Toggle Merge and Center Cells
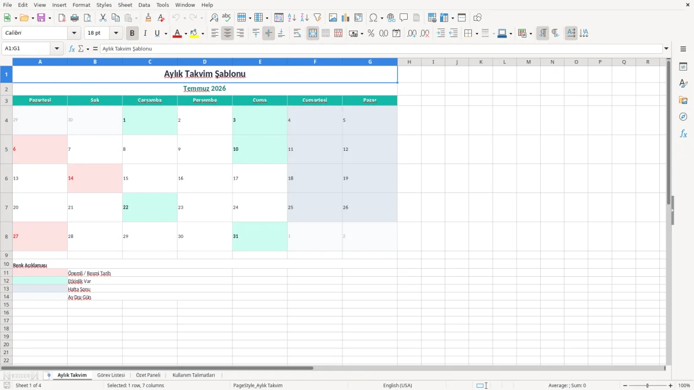The height and width of the screenshot is (390, 694). click(x=313, y=34)
